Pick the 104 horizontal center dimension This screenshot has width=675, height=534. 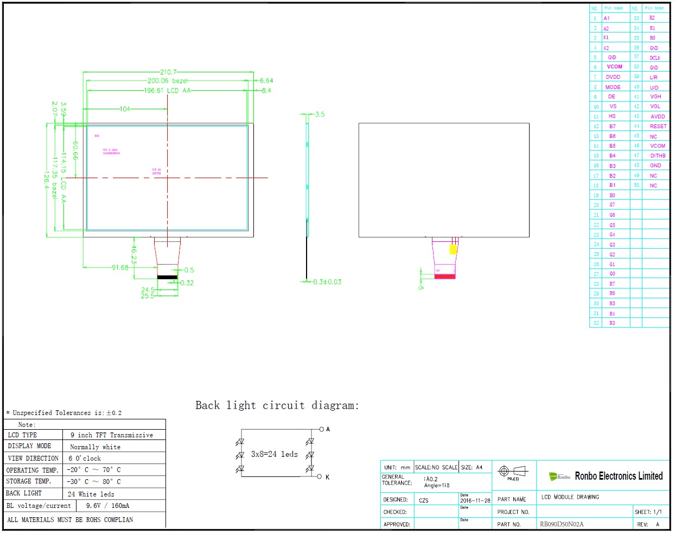(x=125, y=109)
